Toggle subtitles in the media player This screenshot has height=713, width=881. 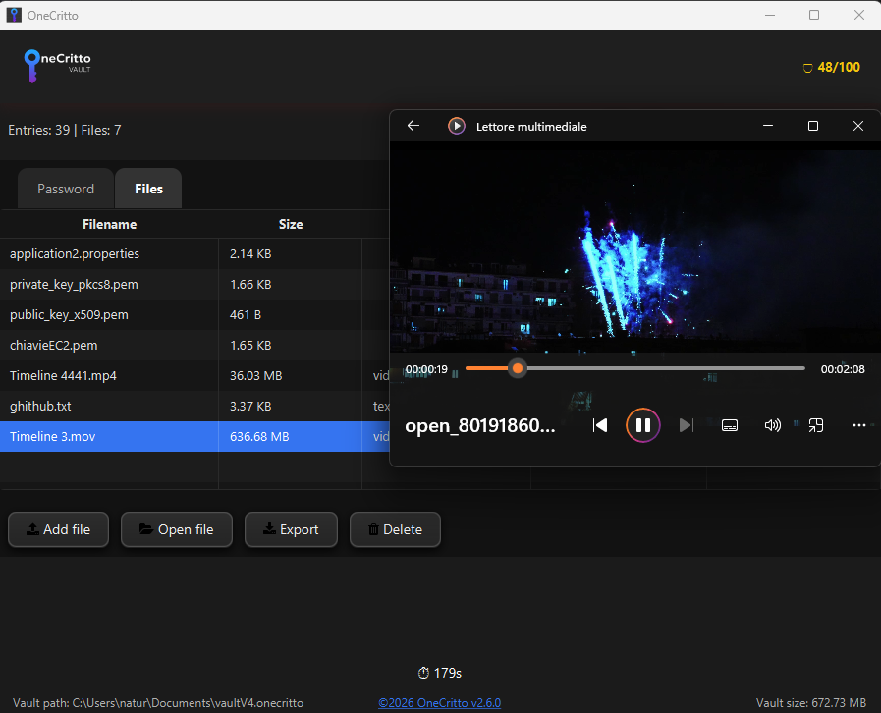[x=730, y=425]
